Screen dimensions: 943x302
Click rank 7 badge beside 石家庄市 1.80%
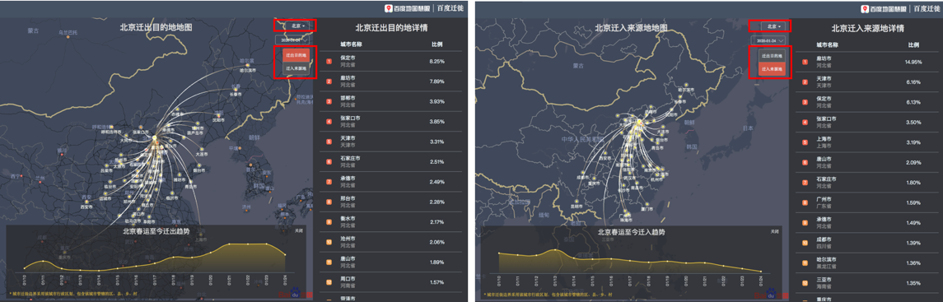(x=805, y=182)
